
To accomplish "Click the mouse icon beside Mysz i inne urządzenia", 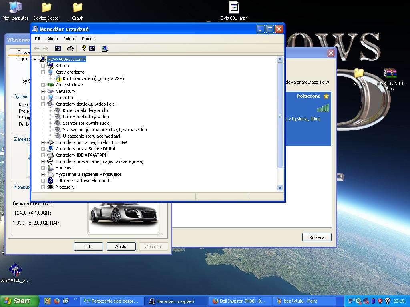I will coord(50,174).
